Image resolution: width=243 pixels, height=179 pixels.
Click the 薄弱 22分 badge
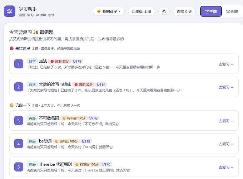(60, 61)
